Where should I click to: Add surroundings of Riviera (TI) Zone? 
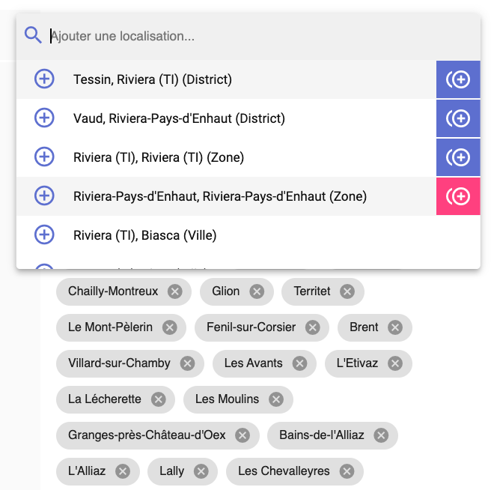coord(458,157)
